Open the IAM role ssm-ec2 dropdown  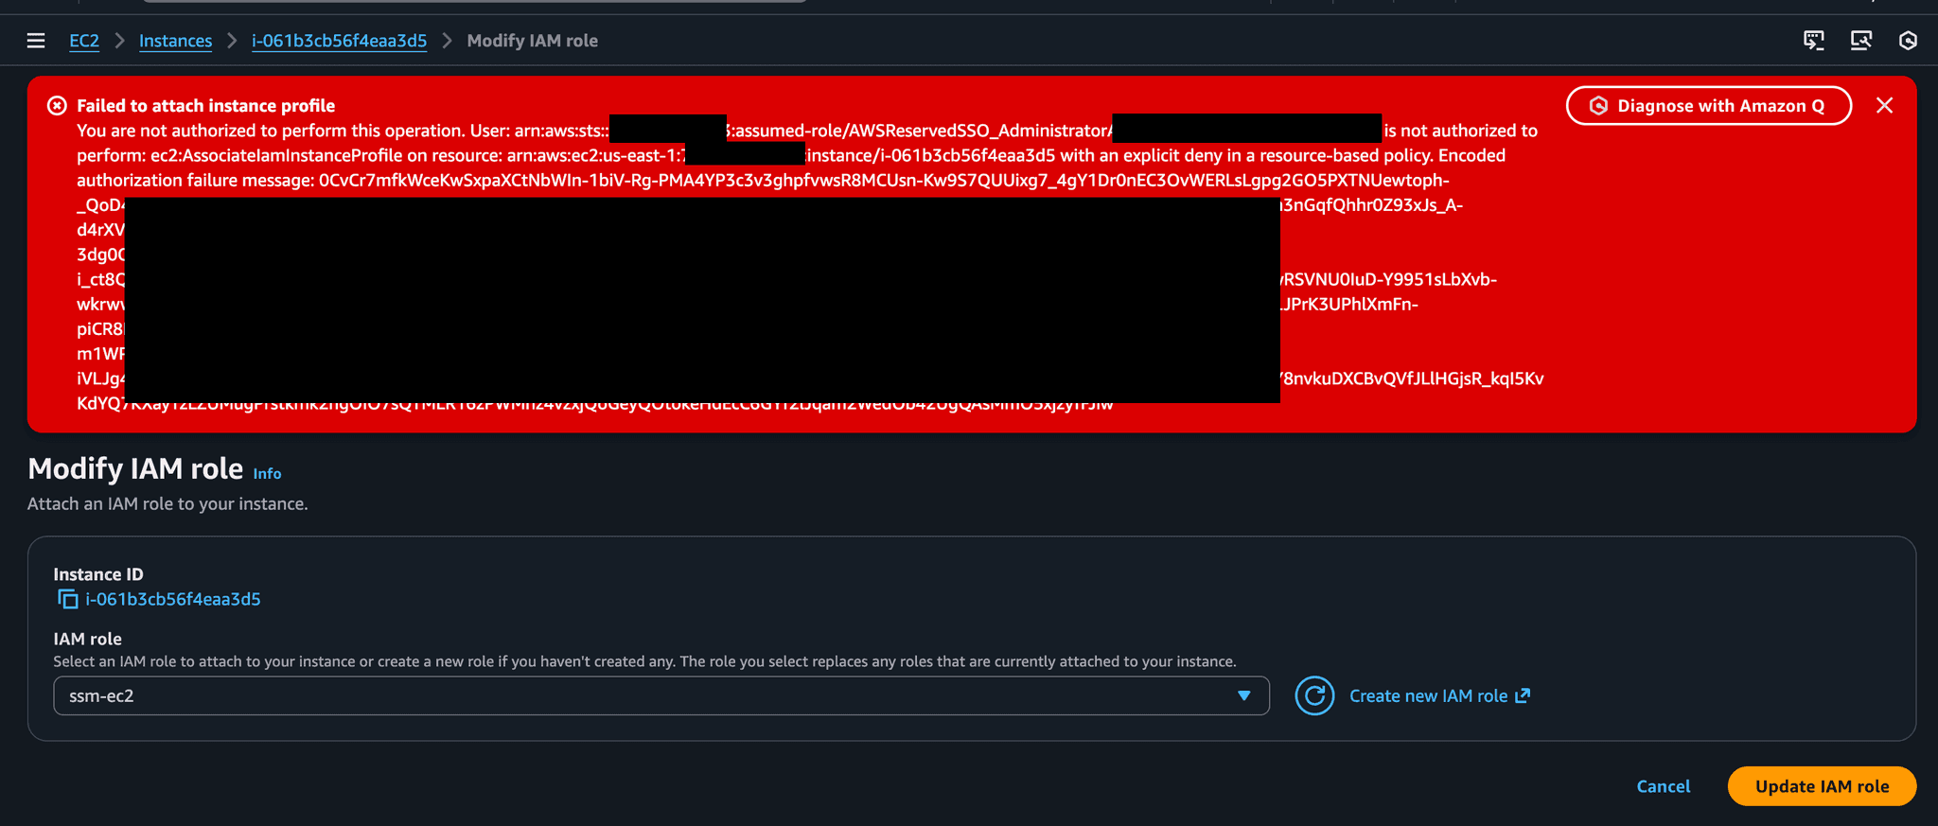[x=661, y=695]
